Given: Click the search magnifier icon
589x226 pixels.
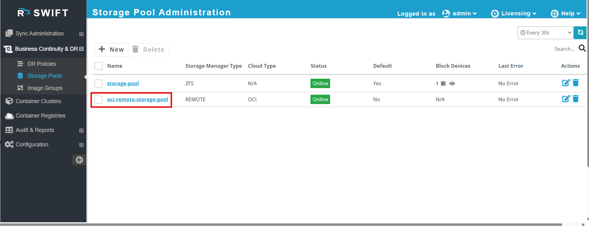Looking at the screenshot, I should (x=582, y=48).
